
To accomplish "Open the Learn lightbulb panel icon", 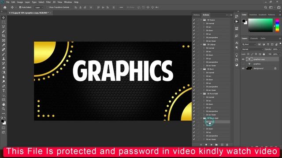I will point(237,54).
